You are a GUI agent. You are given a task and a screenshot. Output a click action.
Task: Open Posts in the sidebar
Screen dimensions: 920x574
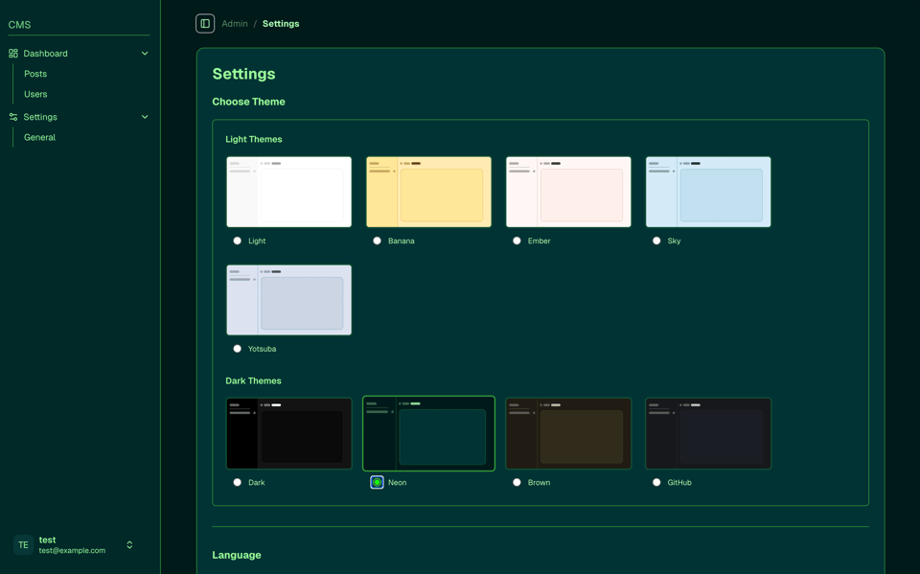tap(35, 74)
